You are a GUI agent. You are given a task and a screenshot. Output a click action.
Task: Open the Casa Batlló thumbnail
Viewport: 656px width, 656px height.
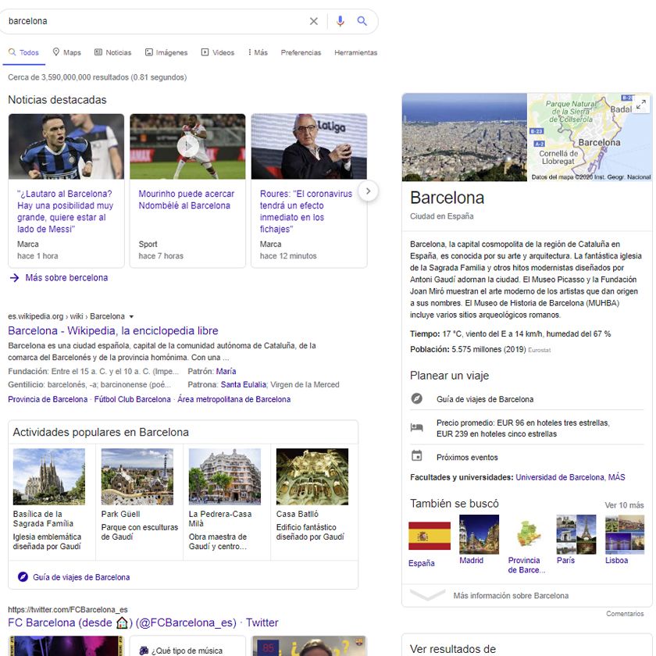click(312, 476)
